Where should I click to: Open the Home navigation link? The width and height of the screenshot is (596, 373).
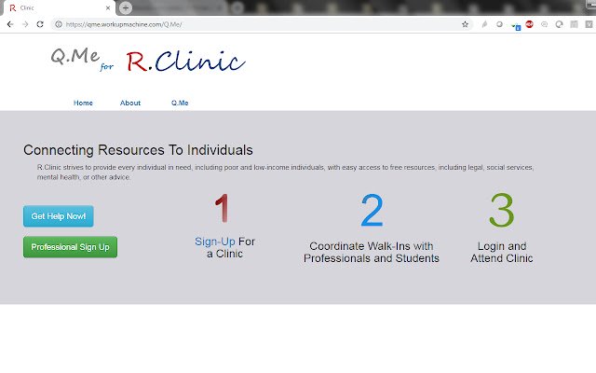pos(83,103)
